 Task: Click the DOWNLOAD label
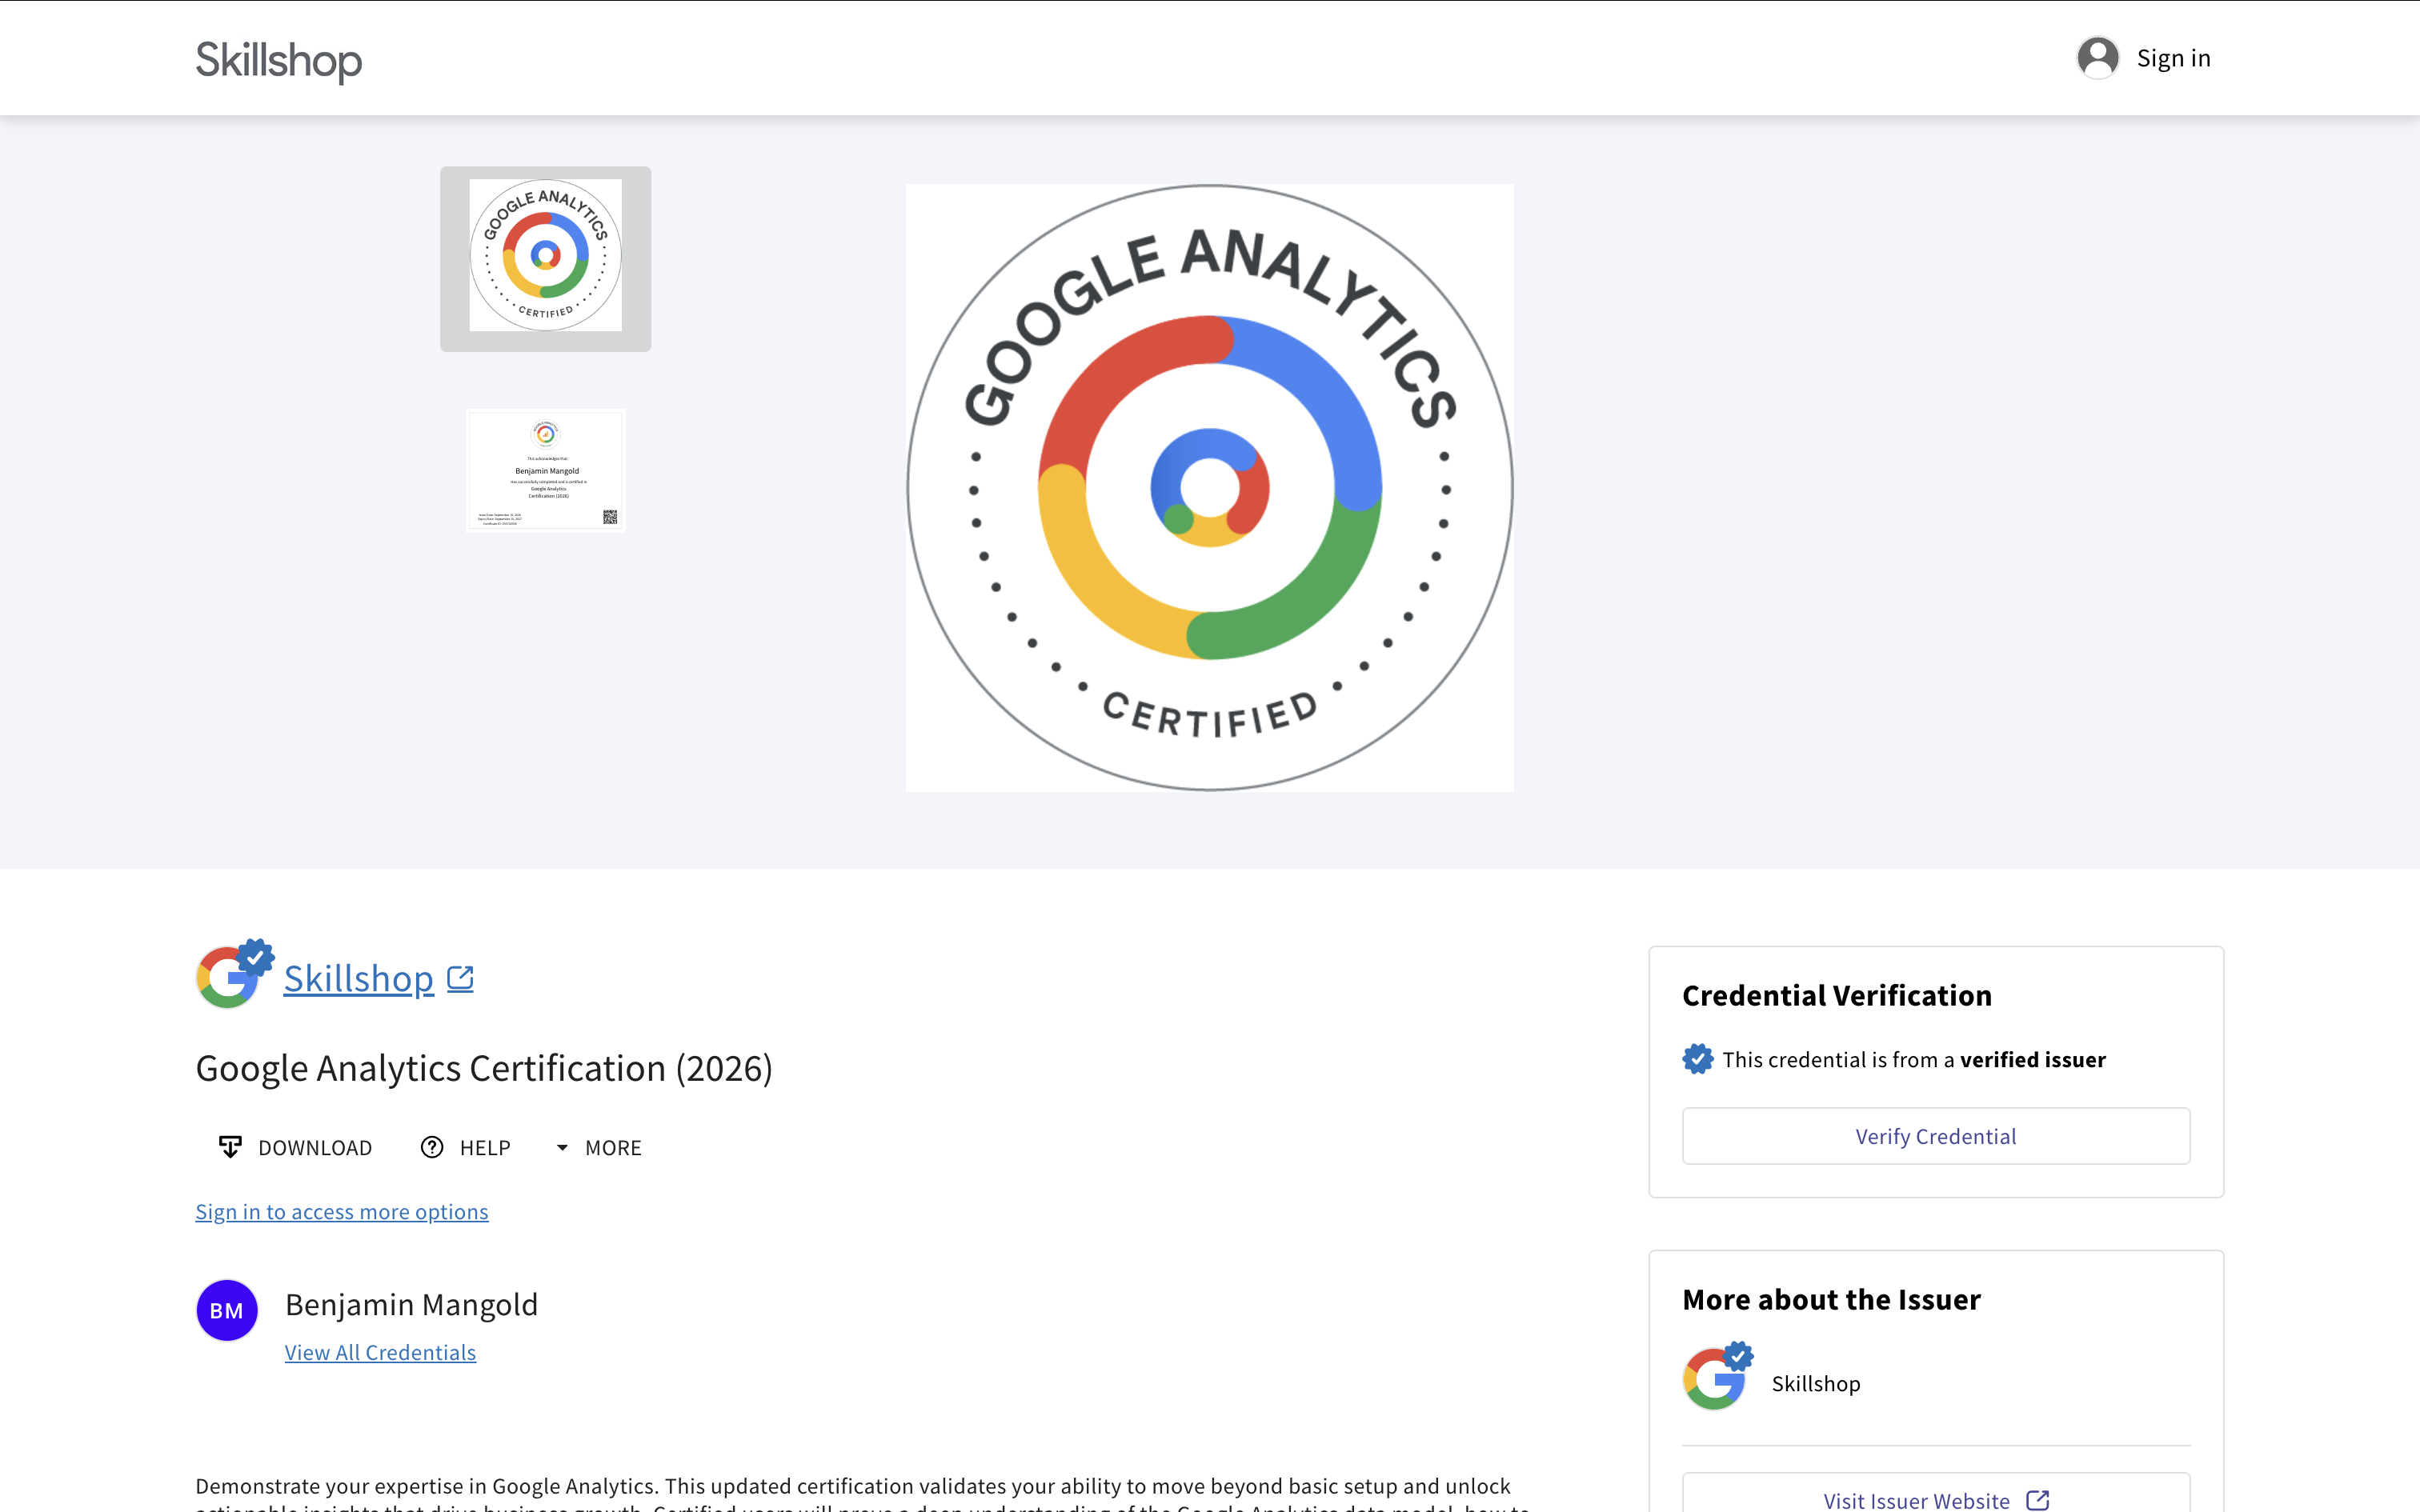(315, 1148)
